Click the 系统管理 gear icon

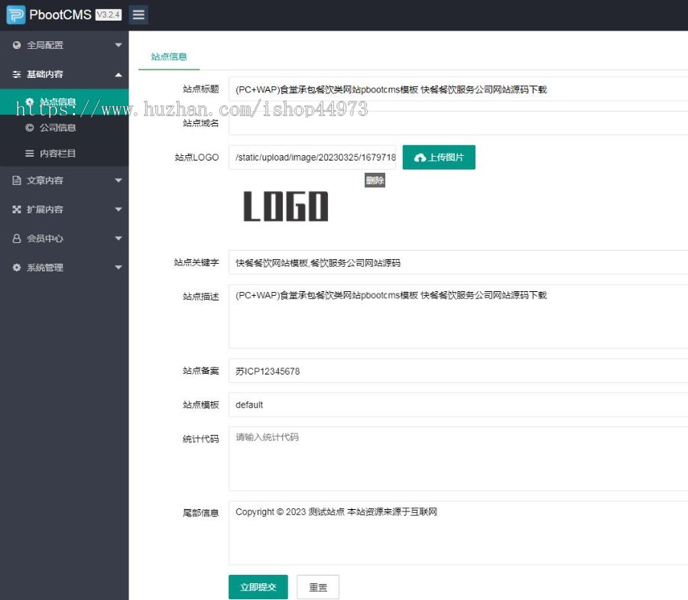[x=17, y=267]
